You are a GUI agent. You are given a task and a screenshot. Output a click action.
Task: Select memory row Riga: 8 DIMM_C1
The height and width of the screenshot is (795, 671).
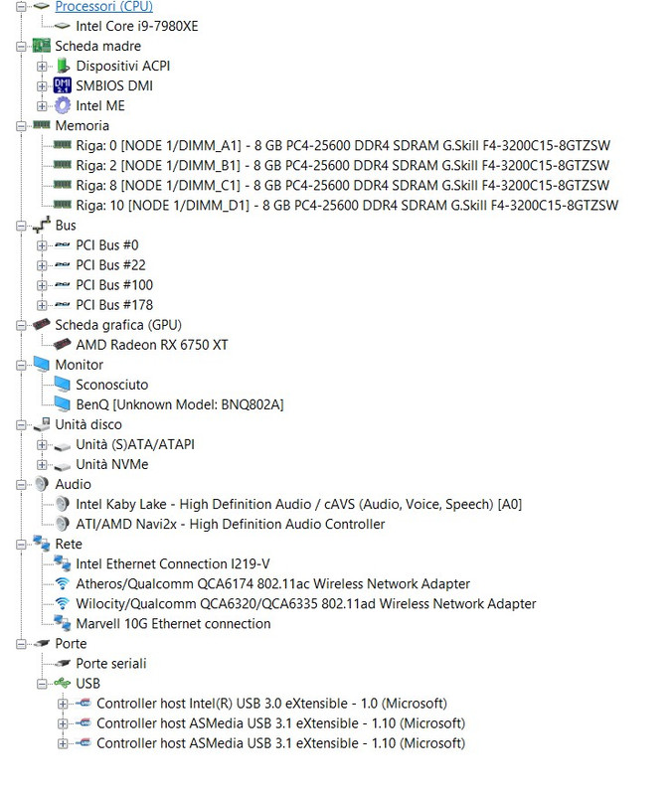point(342,185)
